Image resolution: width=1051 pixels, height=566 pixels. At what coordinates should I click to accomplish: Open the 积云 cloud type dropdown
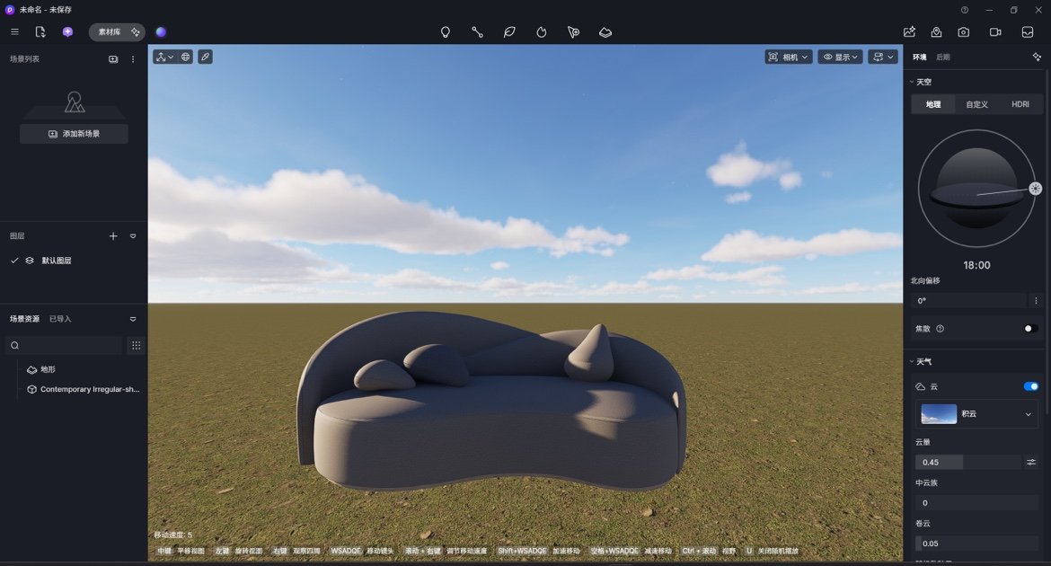point(976,414)
